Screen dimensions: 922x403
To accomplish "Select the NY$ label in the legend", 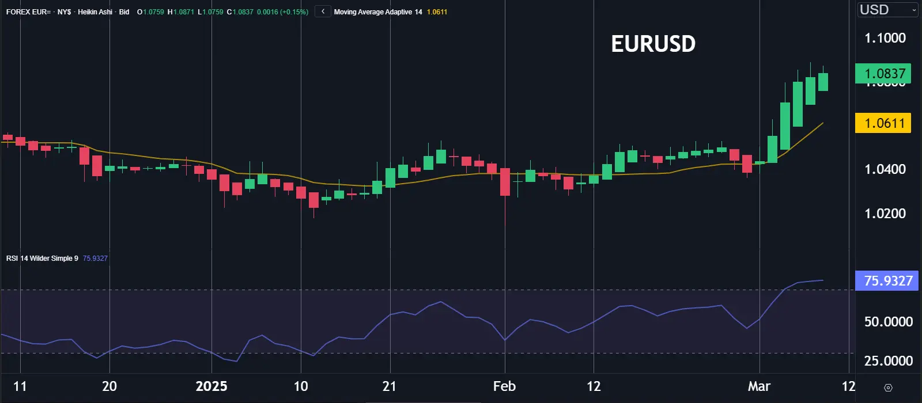I will 65,12.
